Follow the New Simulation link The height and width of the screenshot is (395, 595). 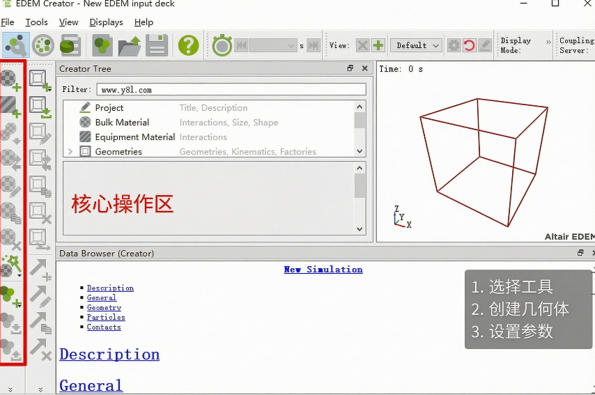tap(323, 270)
